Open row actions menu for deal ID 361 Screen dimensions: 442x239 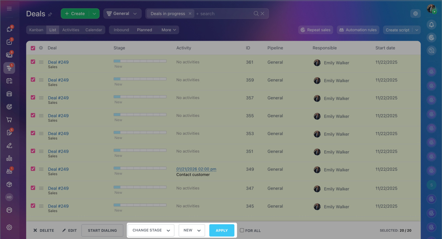click(41, 62)
